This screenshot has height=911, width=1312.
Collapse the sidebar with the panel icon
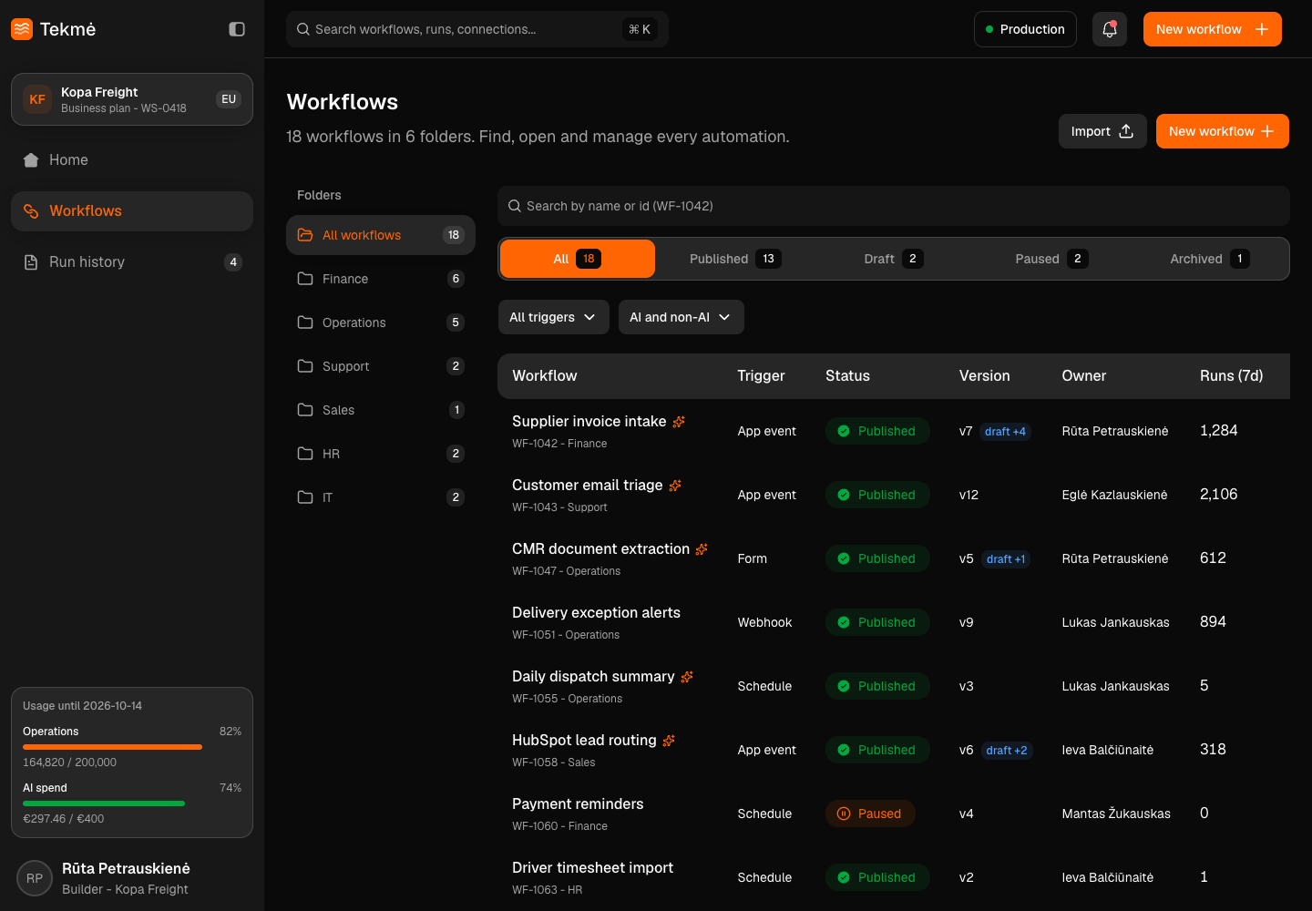tap(237, 29)
